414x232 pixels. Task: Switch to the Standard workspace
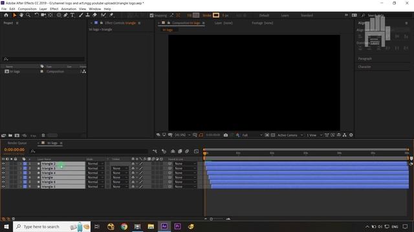point(307,15)
